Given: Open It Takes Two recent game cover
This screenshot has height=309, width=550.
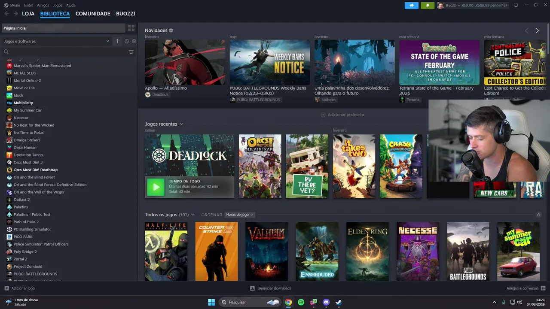Looking at the screenshot, I should point(354,166).
